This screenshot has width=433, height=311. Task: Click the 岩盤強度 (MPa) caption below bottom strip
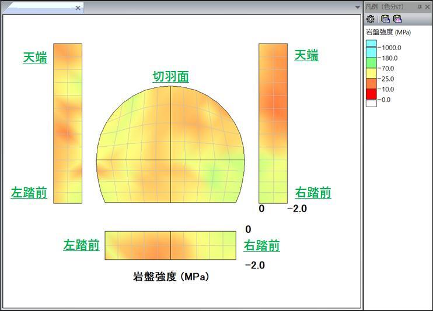tap(171, 277)
